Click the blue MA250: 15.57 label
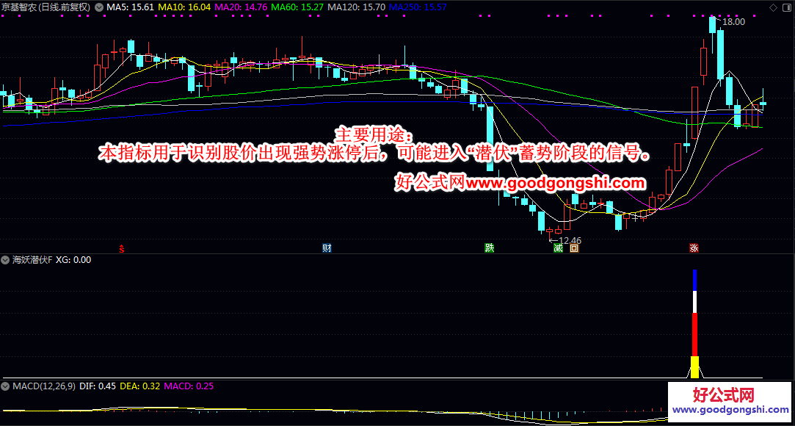 (x=418, y=7)
